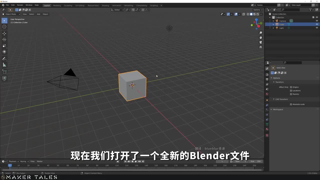Open the Object Data mesh properties tab
Image resolution: width=320 pixels, height=180 pixels.
(x=267, y=124)
